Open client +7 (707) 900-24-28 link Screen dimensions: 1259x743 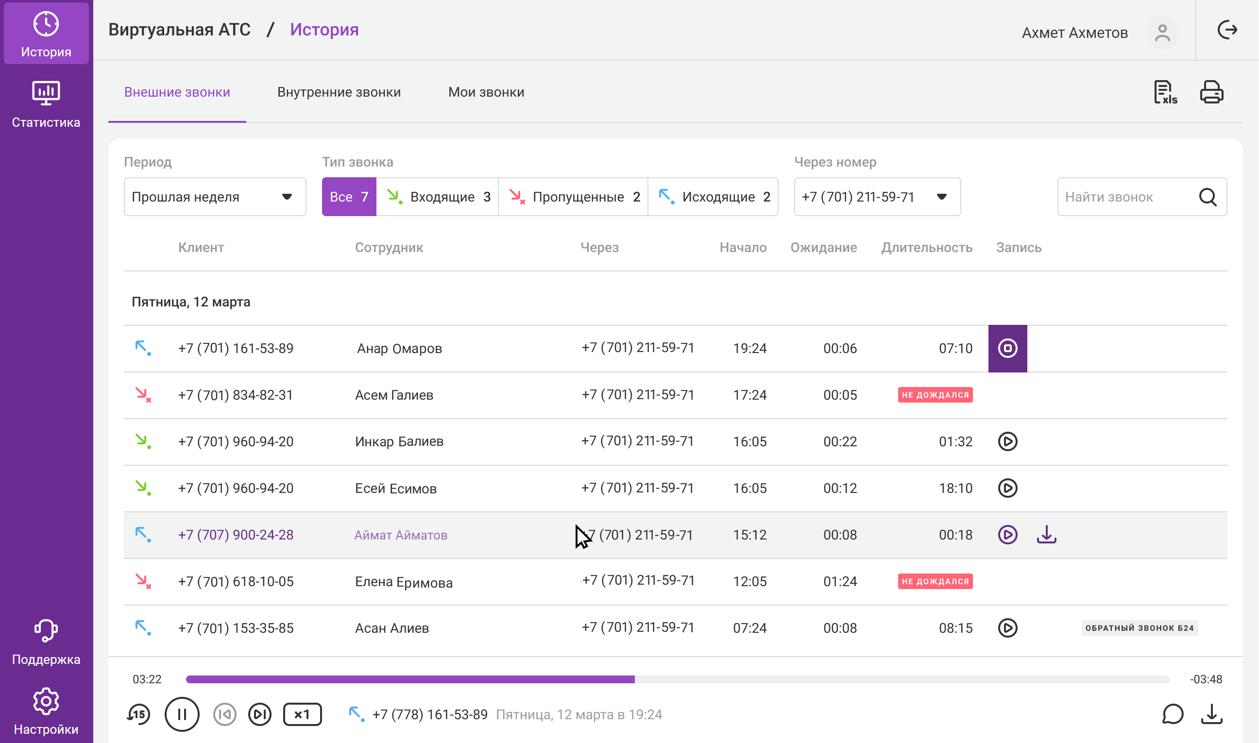236,535
